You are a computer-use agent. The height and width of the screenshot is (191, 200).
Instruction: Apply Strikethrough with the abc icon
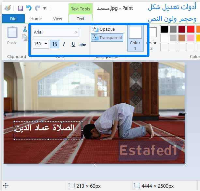(x=83, y=44)
